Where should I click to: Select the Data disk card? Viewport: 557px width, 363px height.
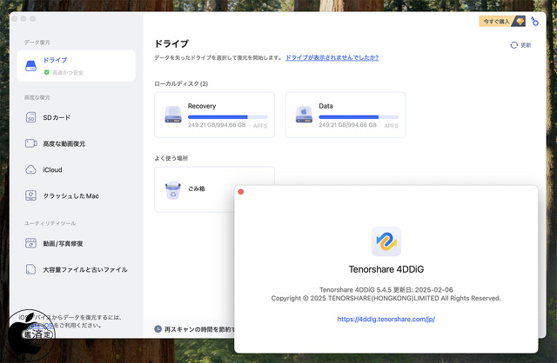(x=346, y=115)
